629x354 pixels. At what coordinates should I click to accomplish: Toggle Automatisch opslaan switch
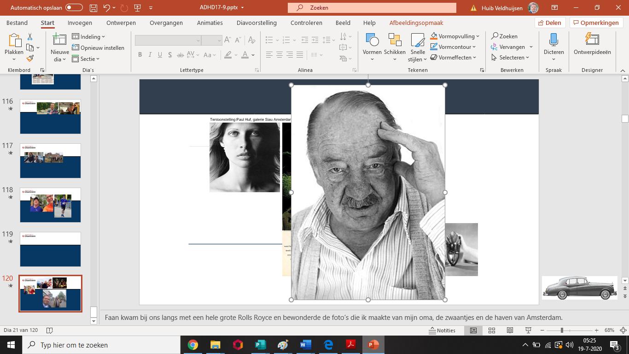tap(74, 8)
